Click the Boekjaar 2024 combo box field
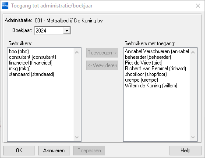205x158 pixels. 53,31
